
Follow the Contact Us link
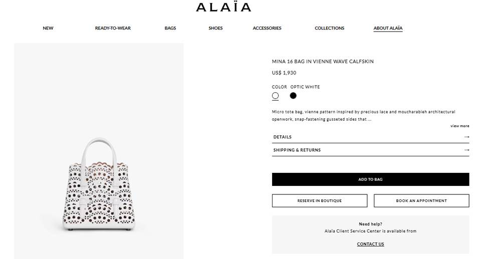pyautogui.click(x=370, y=244)
